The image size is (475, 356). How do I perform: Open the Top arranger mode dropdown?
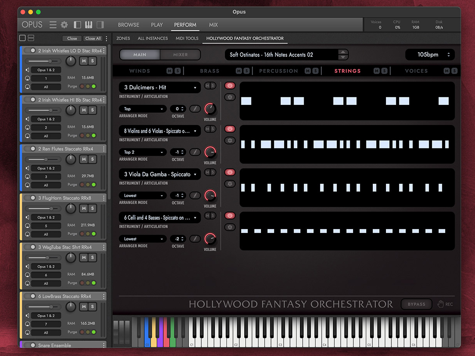coord(143,109)
